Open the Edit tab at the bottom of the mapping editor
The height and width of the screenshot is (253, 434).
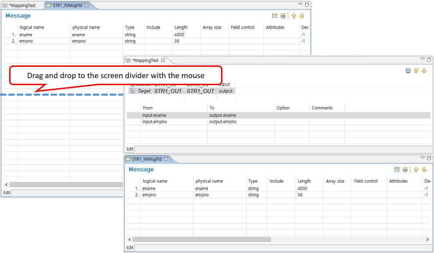[130, 149]
